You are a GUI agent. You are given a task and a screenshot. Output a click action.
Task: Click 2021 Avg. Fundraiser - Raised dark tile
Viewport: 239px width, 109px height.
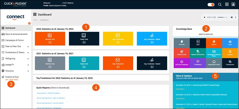coord(152,63)
